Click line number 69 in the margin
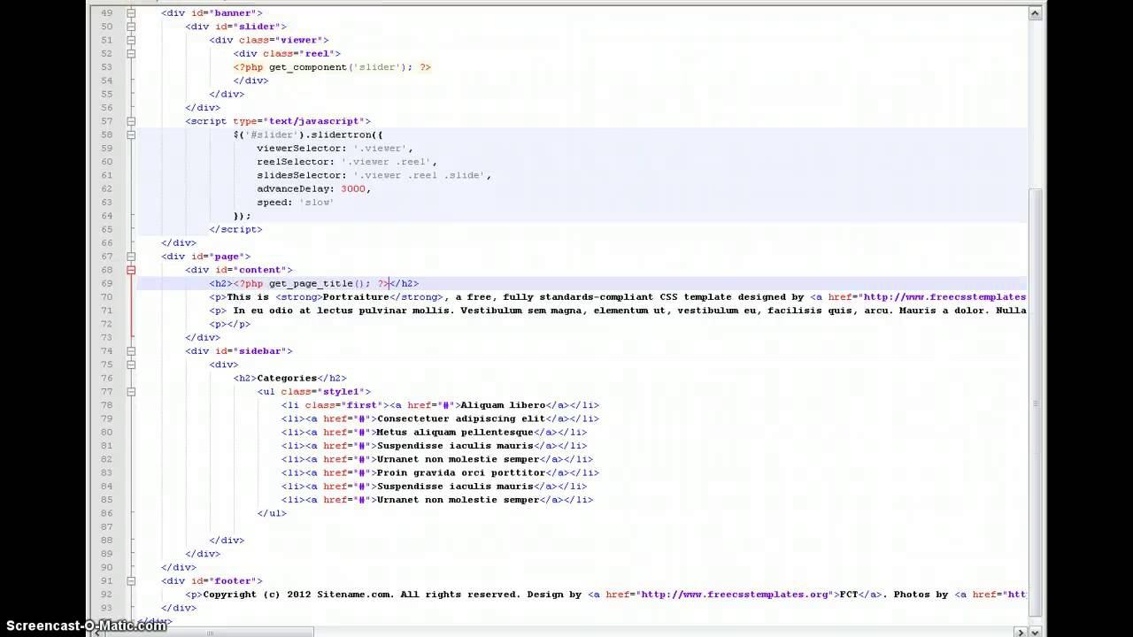The width and height of the screenshot is (1133, 637). pyautogui.click(x=106, y=284)
